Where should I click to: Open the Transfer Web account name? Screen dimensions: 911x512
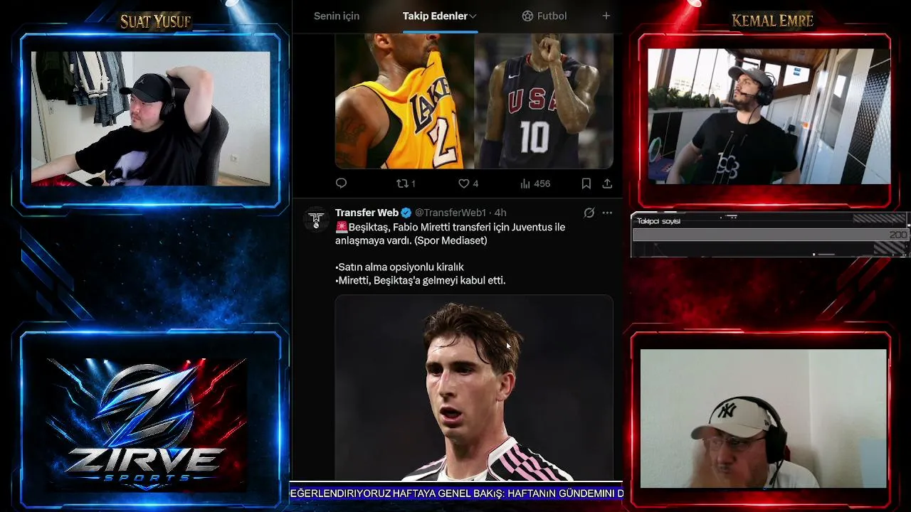click(x=367, y=213)
